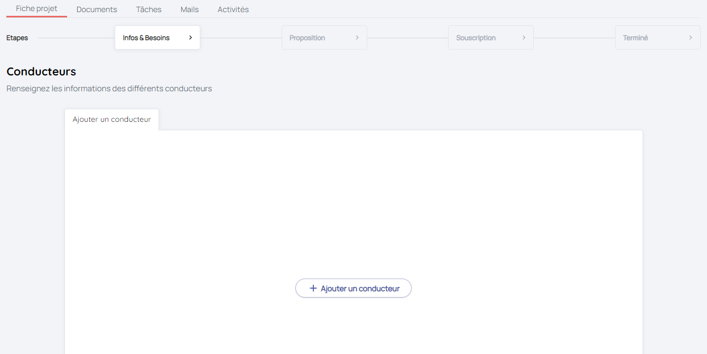Click the arrow icon on Infos & Besoins step

click(190, 37)
